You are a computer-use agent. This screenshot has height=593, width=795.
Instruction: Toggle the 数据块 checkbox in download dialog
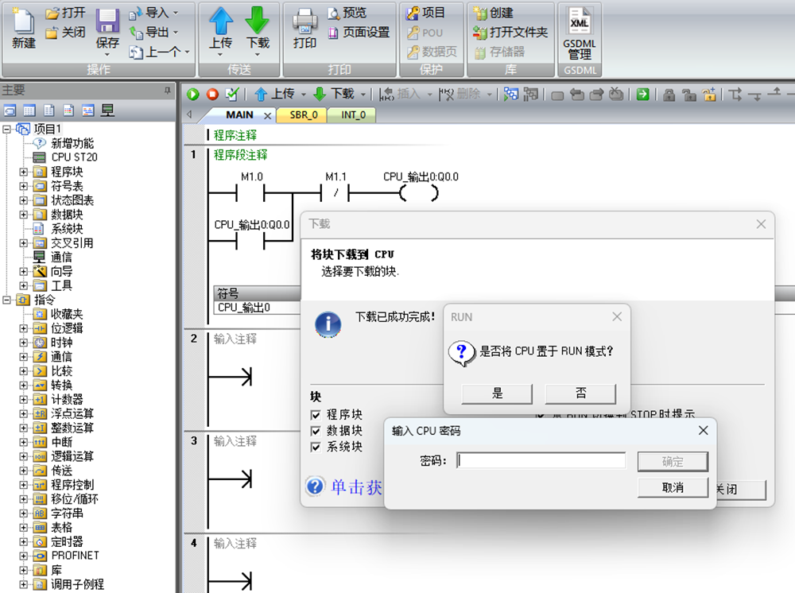pyautogui.click(x=316, y=430)
